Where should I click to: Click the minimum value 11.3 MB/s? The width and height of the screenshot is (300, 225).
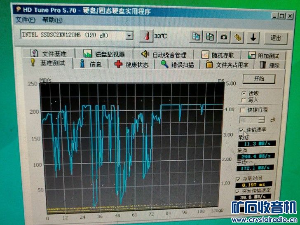coord(257,143)
